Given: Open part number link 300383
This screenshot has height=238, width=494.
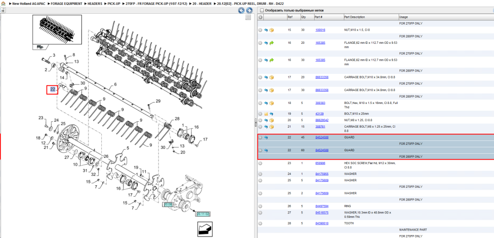Looking at the screenshot, I should click(320, 103).
